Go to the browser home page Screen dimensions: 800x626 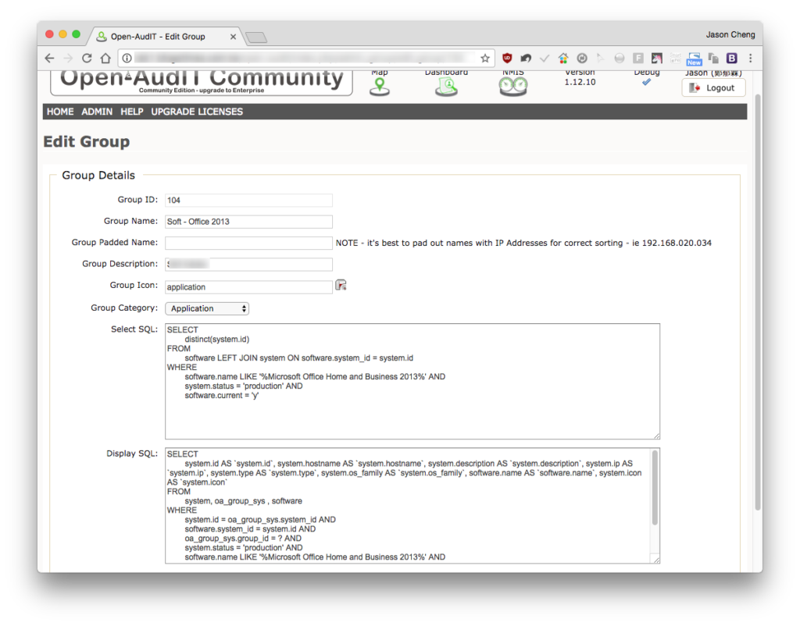[105, 58]
